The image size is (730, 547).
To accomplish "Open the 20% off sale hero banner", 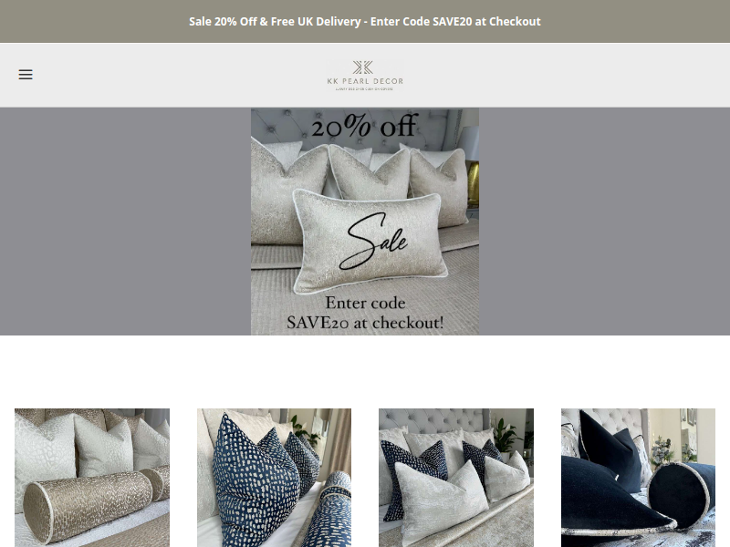I will click(x=365, y=222).
